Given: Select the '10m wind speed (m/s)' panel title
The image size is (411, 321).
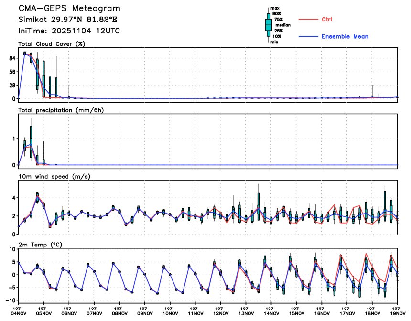Looking at the screenshot, I should [54, 176].
